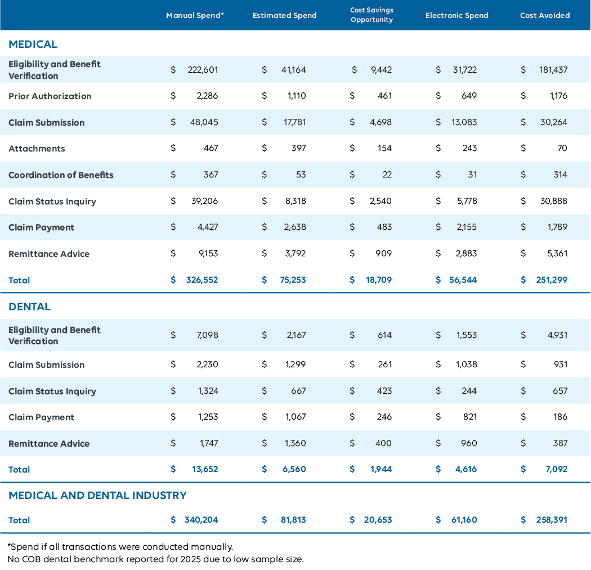Click the medical total value 326,552
The image size is (591, 570).
point(202,280)
